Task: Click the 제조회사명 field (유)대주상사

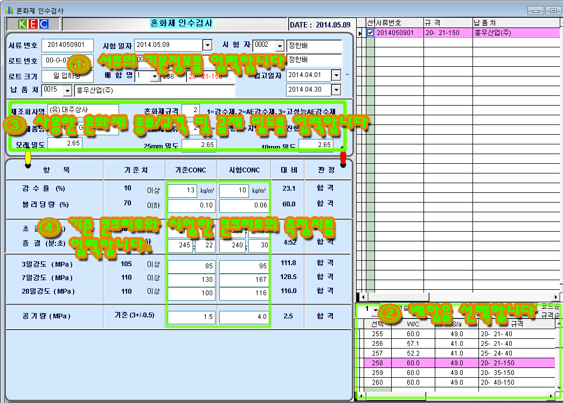Action: 83,109
